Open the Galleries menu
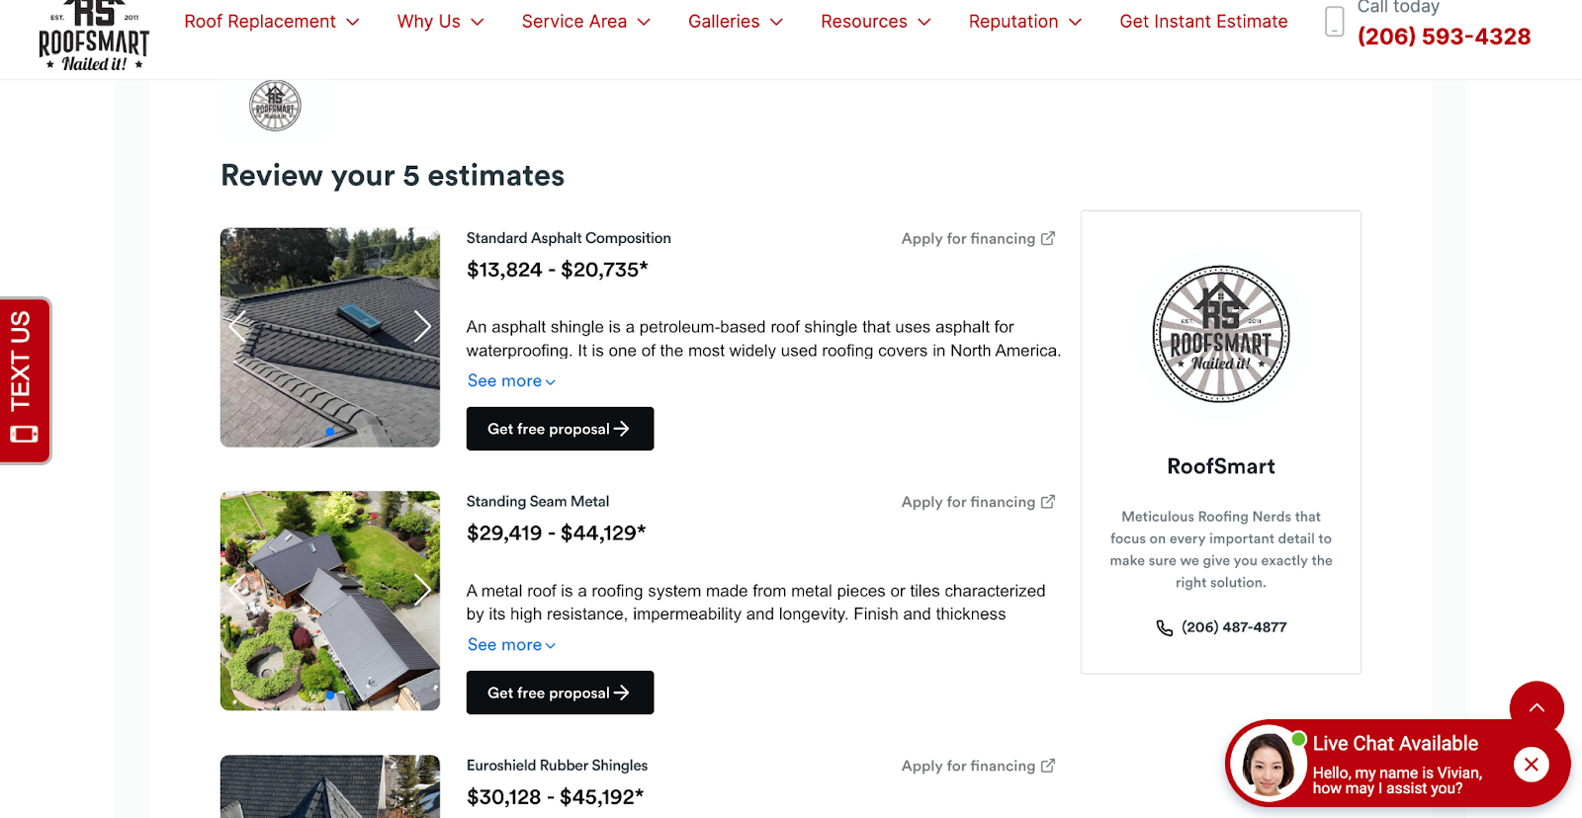The width and height of the screenshot is (1582, 818). tap(735, 22)
